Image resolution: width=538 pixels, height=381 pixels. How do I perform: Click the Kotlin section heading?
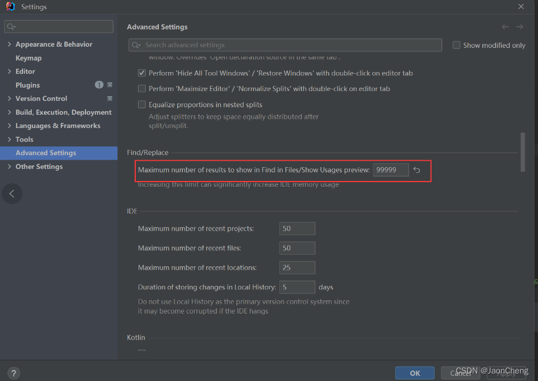[136, 338]
